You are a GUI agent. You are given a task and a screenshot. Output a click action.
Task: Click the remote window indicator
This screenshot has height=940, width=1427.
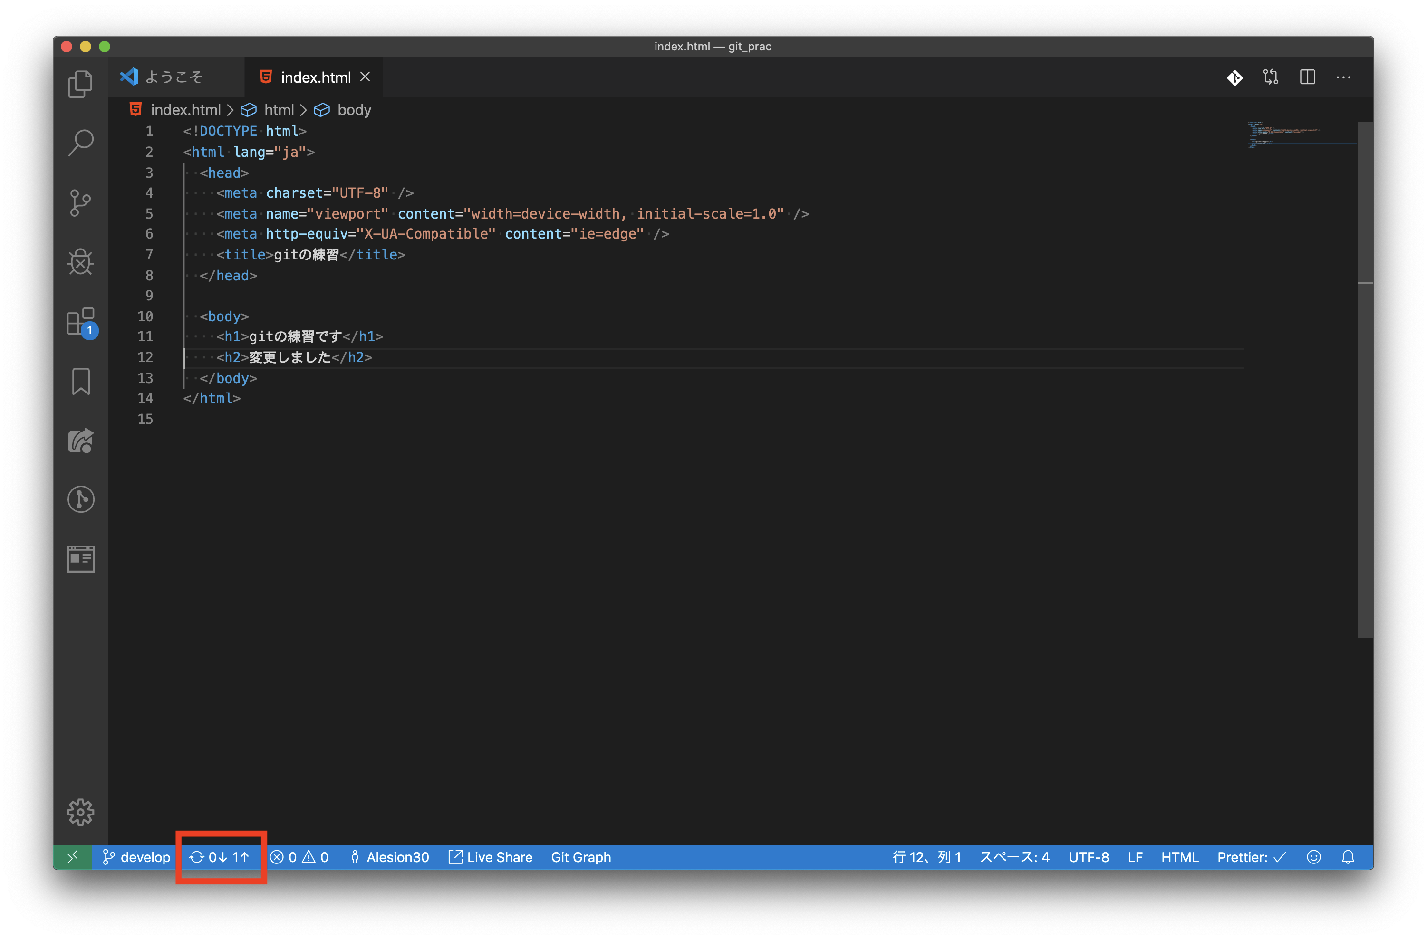click(73, 857)
